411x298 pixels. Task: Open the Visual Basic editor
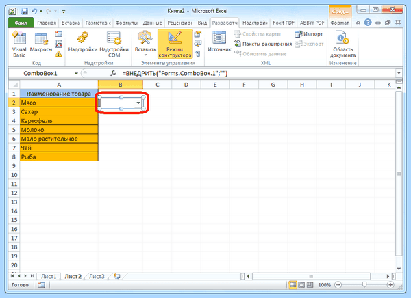click(x=19, y=44)
